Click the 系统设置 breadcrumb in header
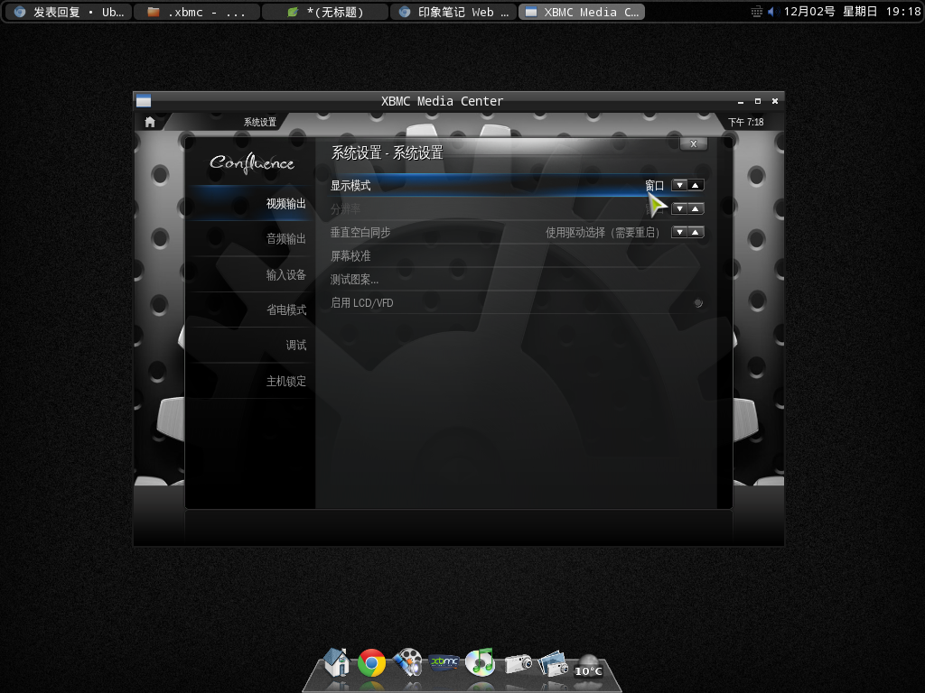This screenshot has height=693, width=925. [260, 122]
